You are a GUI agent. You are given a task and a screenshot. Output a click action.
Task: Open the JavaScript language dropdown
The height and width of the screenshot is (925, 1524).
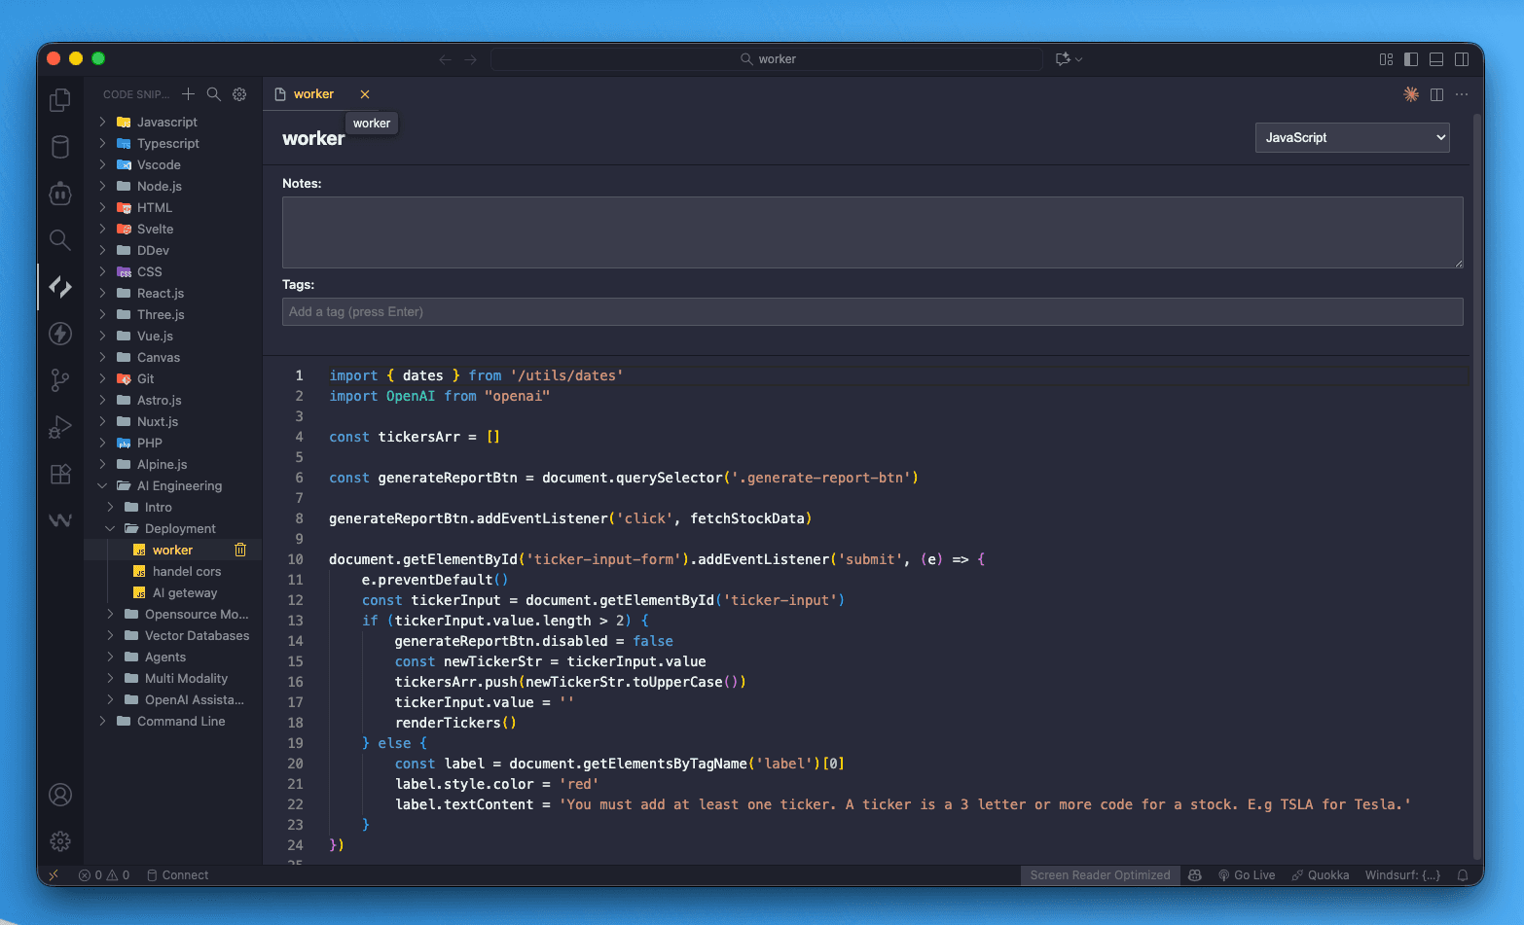click(x=1352, y=138)
